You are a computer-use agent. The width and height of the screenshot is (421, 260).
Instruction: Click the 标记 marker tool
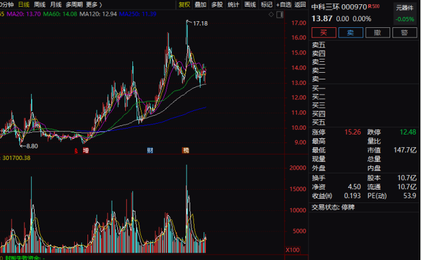coord(266,4)
